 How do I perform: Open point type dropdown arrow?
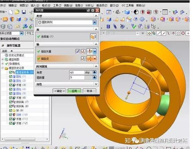click(x=95, y=59)
